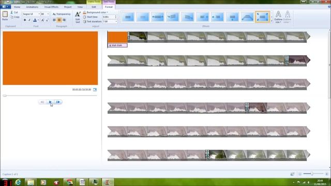
Task: Select the fifth text effect thumbnail
Action: coord(188,17)
